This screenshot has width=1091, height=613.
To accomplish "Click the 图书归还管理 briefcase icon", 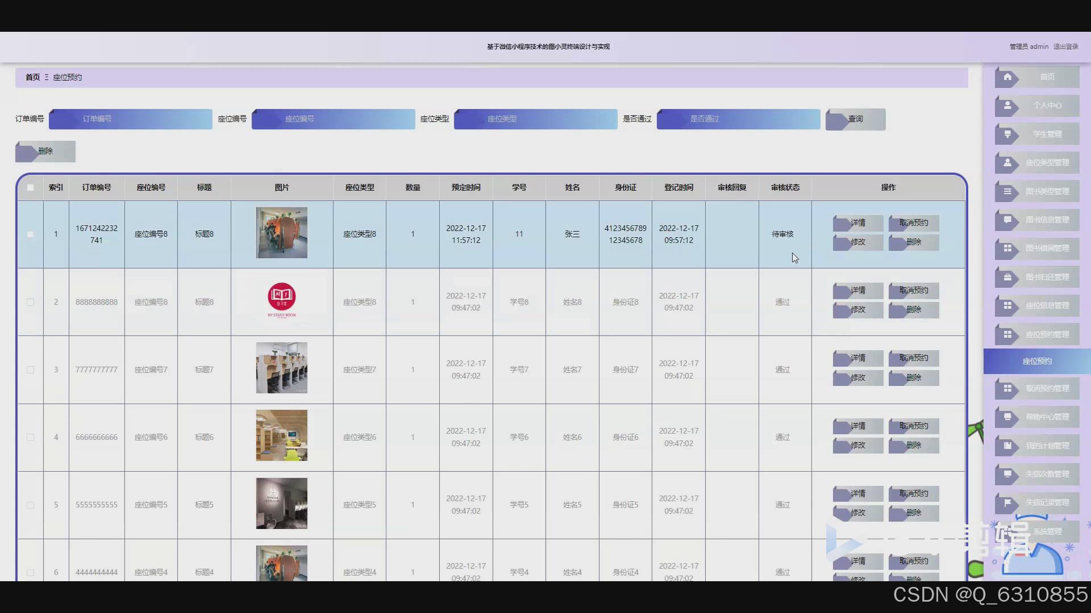I will tap(1007, 277).
